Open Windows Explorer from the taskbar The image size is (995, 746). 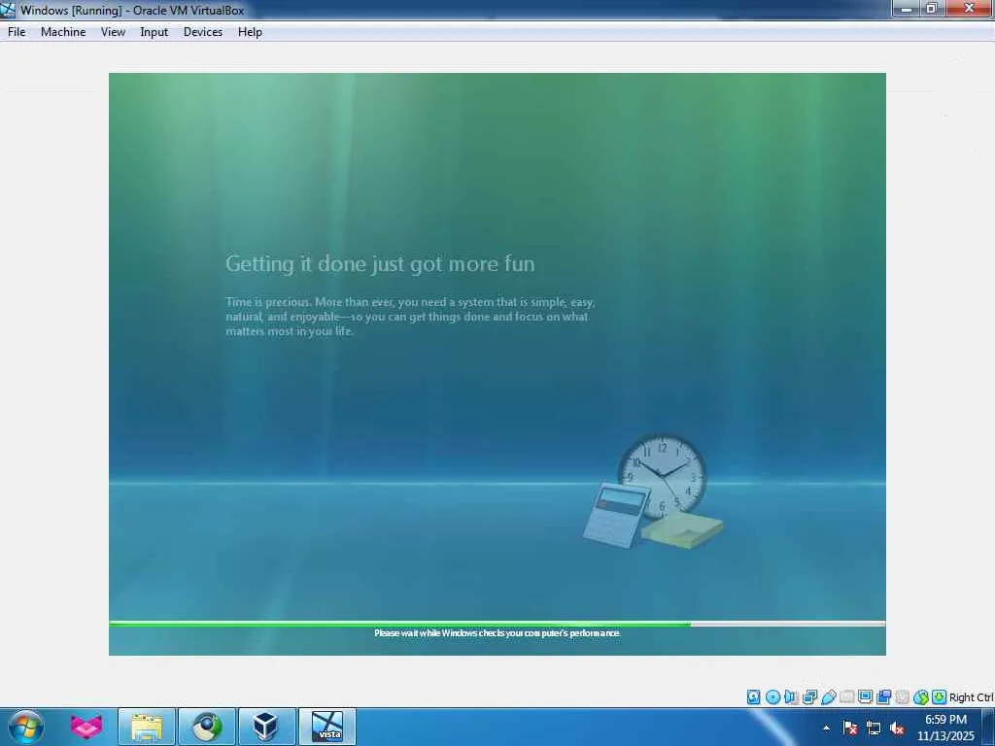pos(147,727)
